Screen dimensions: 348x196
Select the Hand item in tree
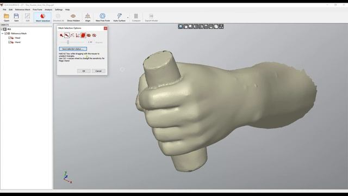(x=17, y=42)
